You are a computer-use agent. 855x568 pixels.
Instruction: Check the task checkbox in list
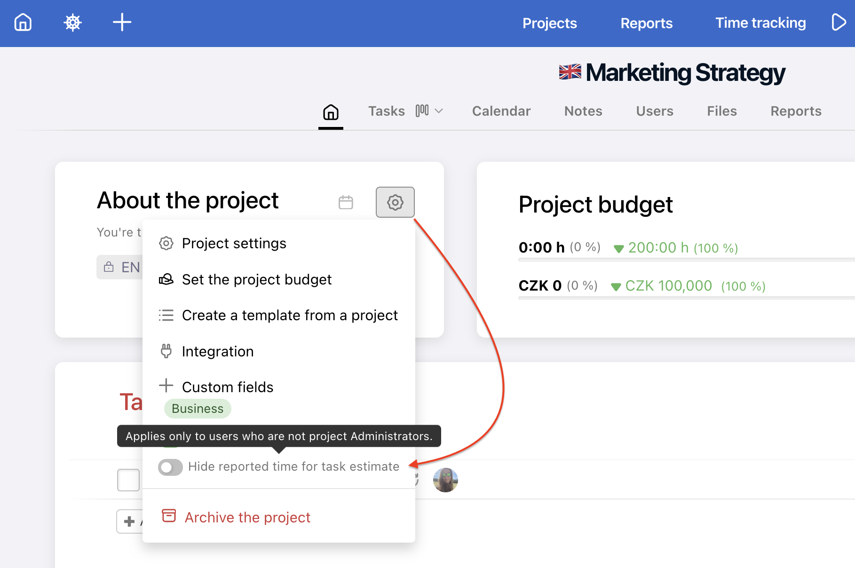coord(128,480)
